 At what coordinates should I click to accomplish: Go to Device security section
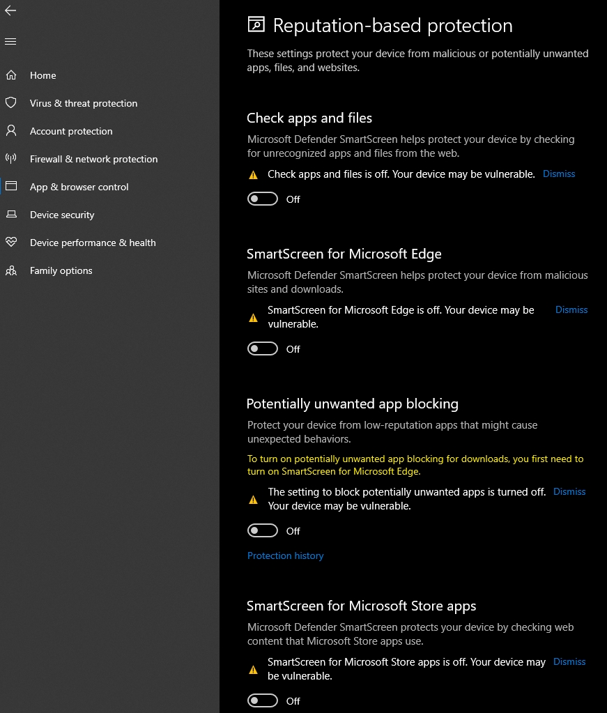click(62, 215)
